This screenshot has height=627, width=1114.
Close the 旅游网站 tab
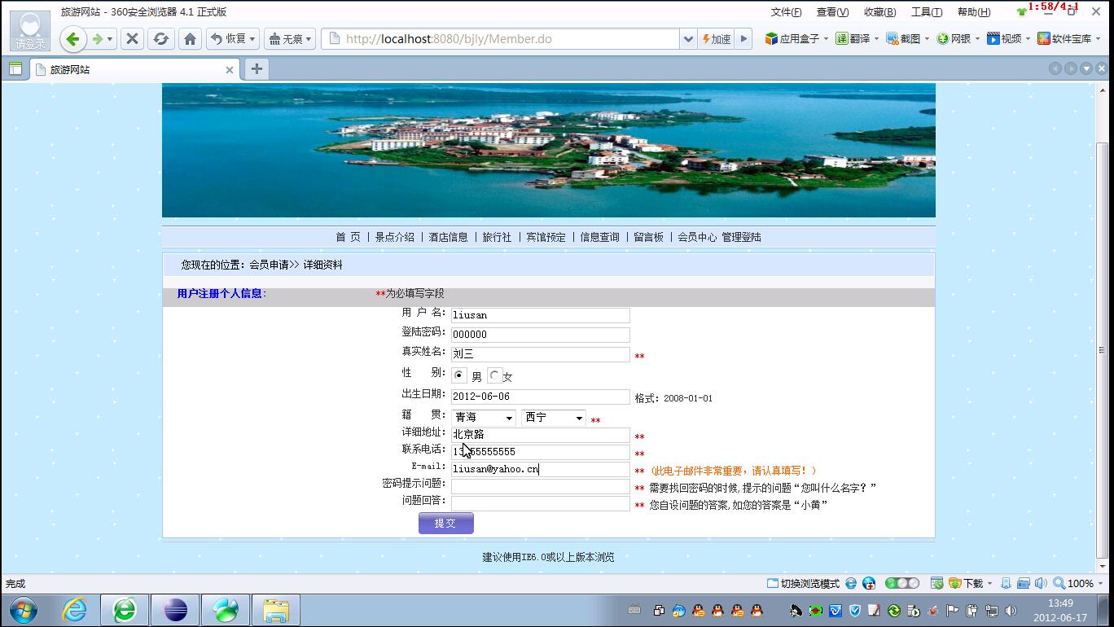[x=230, y=70]
